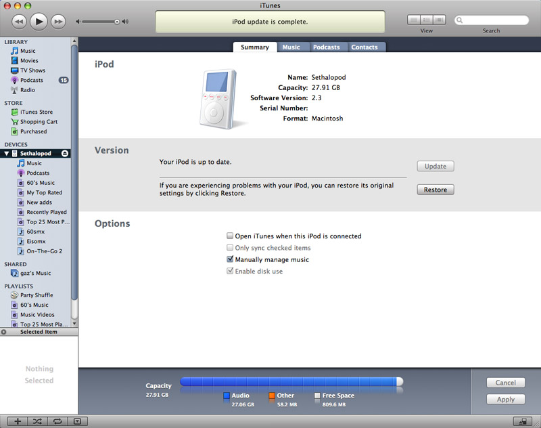Click the Free Space legend swatch

coord(317,395)
